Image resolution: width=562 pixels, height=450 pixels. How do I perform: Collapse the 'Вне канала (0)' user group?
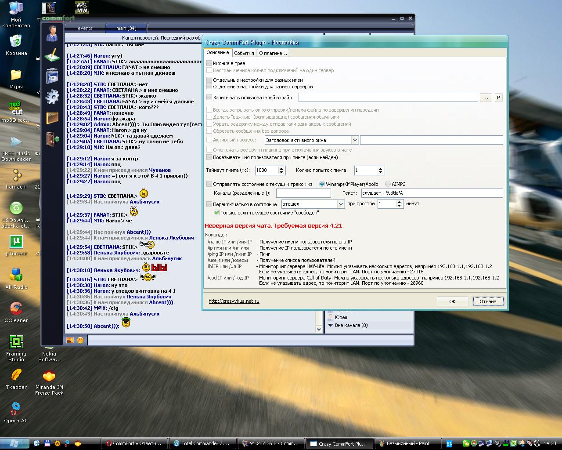[x=331, y=325]
